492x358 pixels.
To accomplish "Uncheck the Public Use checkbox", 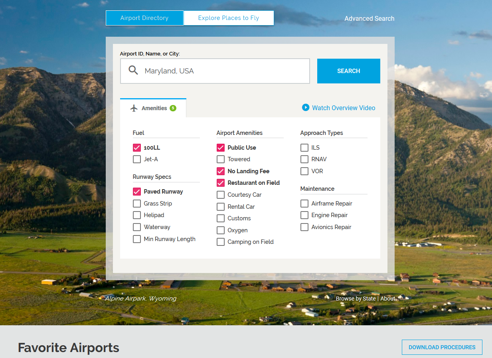I will (221, 148).
